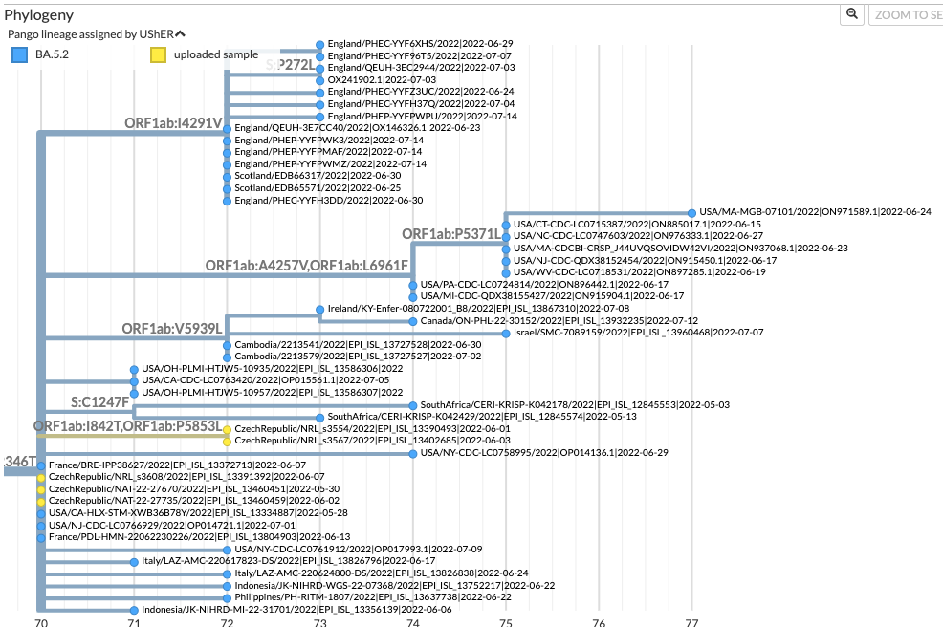Click the S:P272L mutation label
Screen dimensions: 943x627
(x=290, y=65)
